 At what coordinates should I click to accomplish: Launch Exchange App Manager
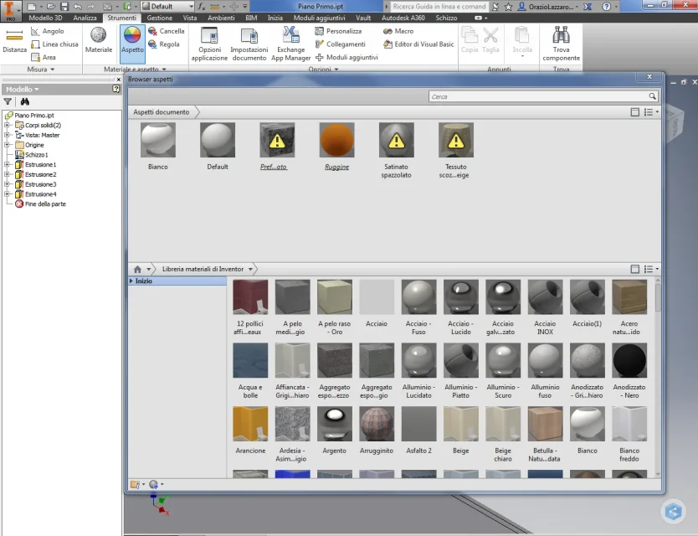(290, 44)
